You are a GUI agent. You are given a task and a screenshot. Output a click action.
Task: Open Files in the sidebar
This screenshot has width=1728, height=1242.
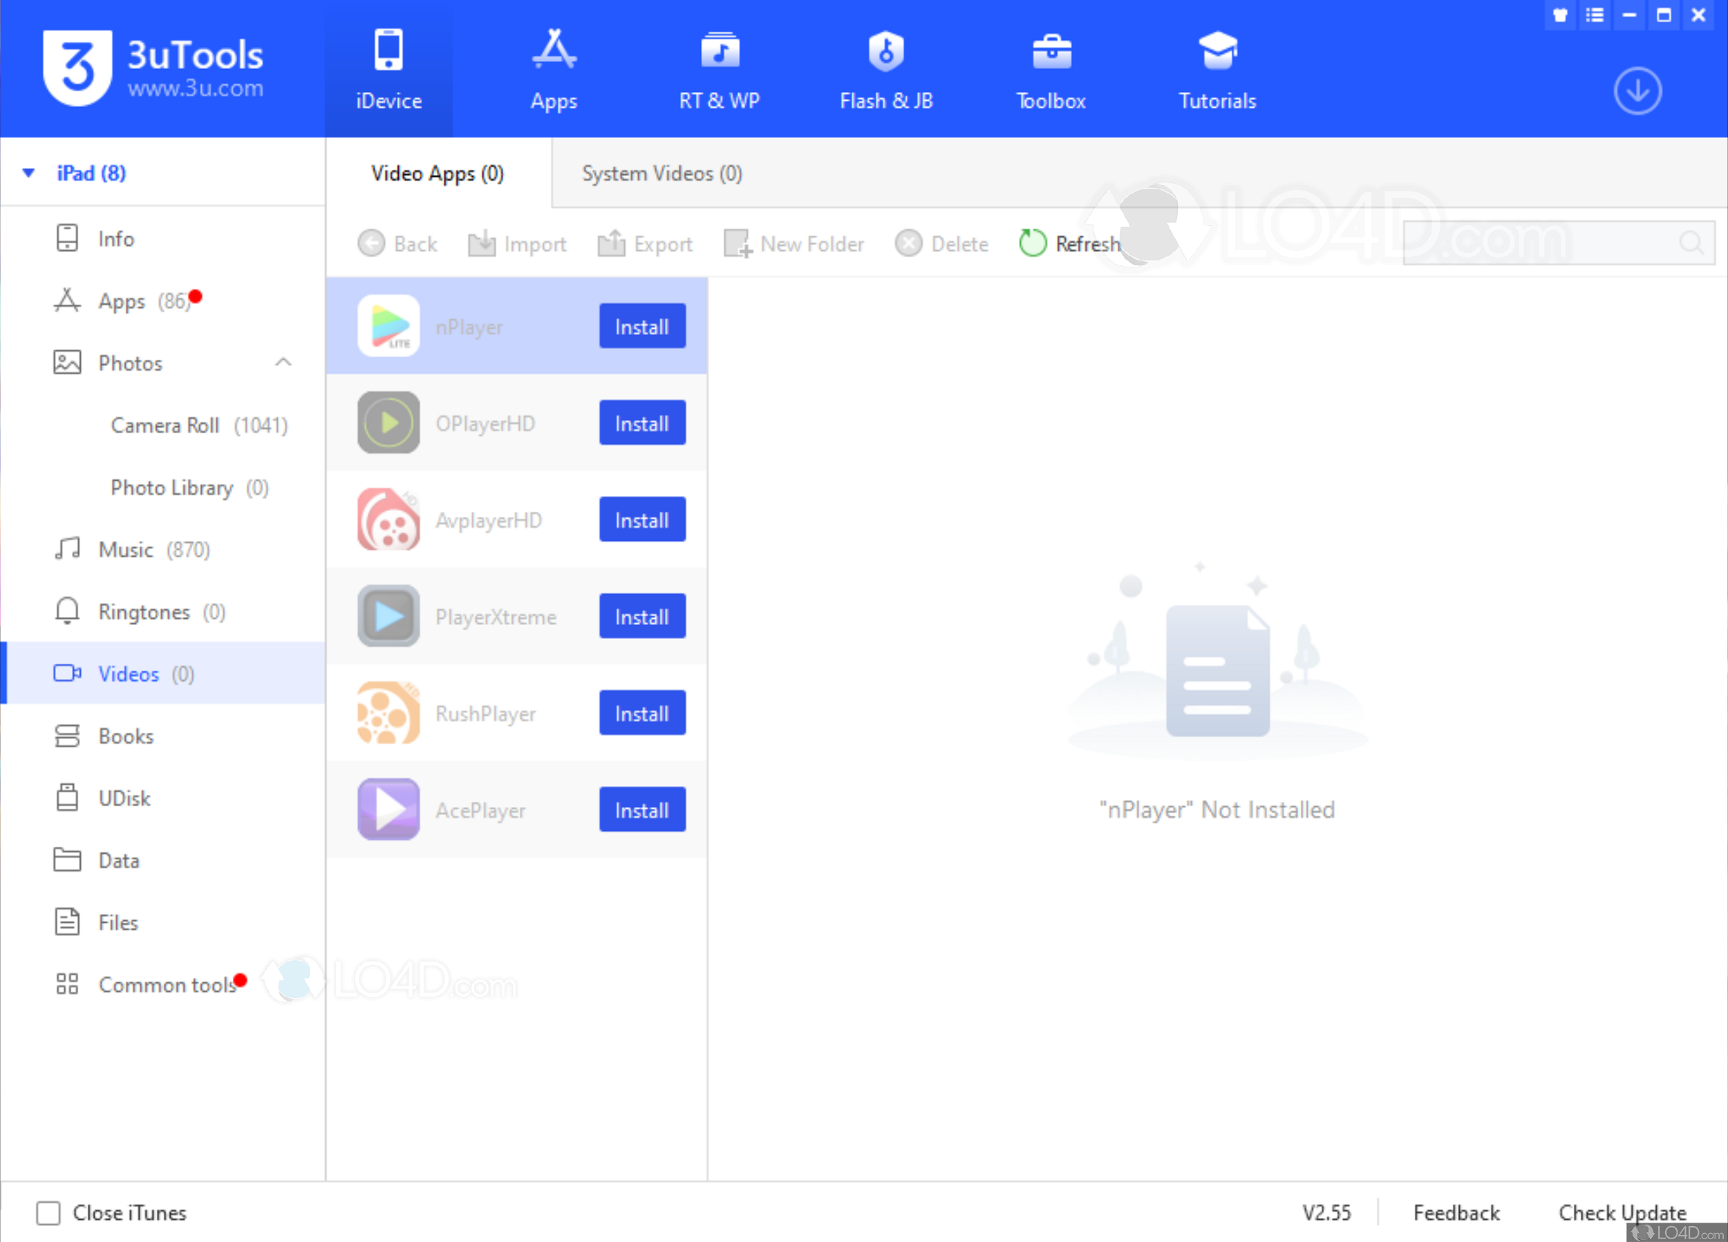tap(162, 923)
